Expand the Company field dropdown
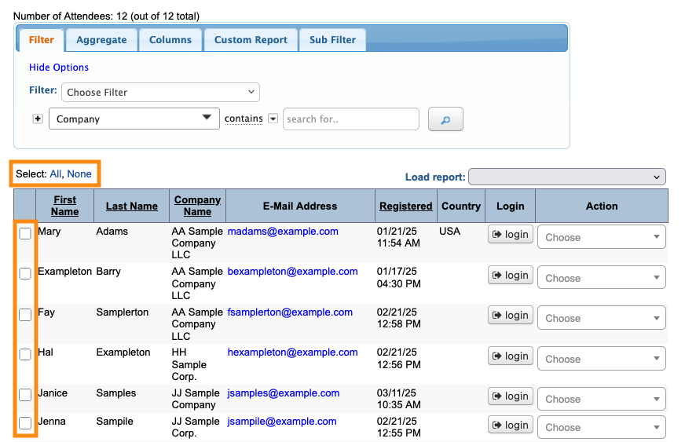 (134, 119)
